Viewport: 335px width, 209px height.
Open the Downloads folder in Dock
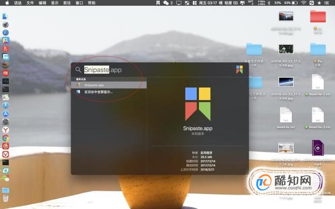point(5,190)
